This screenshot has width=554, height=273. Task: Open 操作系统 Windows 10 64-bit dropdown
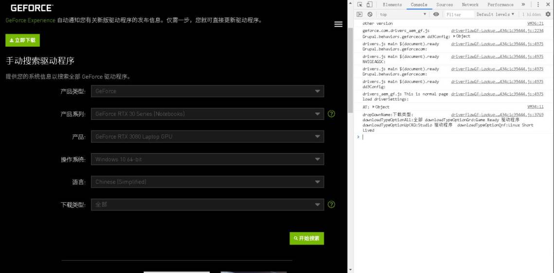tap(207, 159)
